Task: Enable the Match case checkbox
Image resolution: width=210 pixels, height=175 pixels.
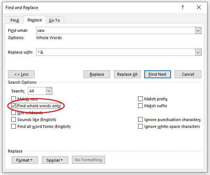Action: 13,99
